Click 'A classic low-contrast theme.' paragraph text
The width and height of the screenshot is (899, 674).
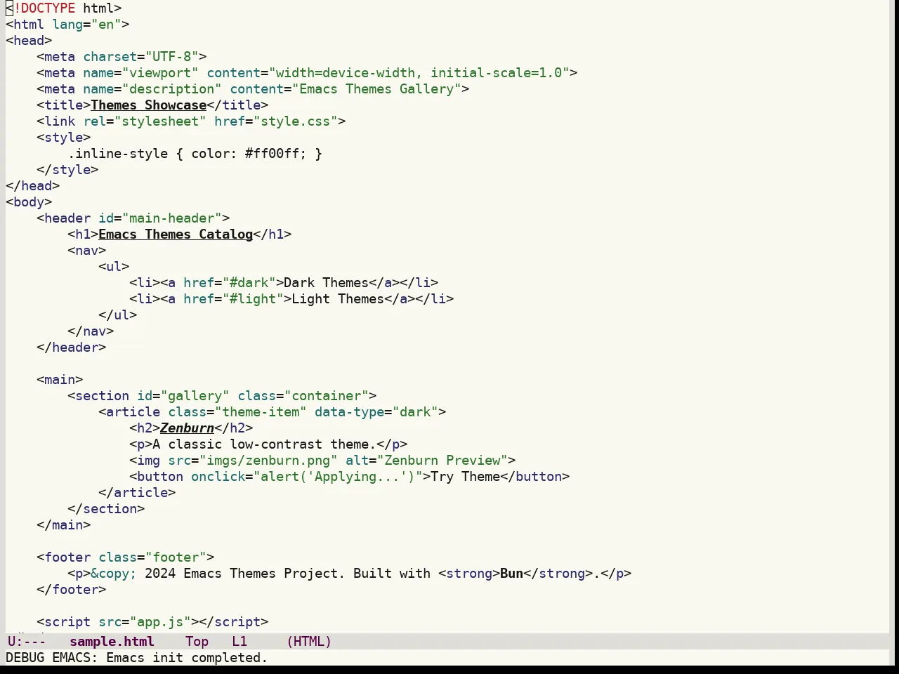click(x=264, y=444)
